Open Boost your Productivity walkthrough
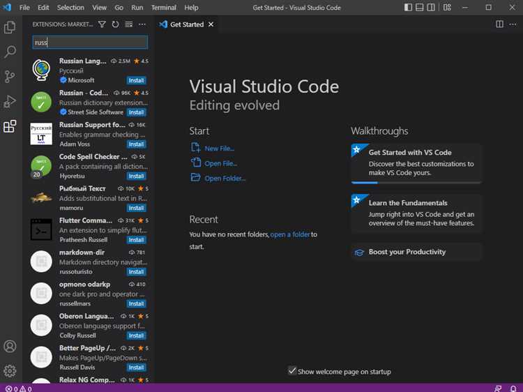 pyautogui.click(x=416, y=252)
